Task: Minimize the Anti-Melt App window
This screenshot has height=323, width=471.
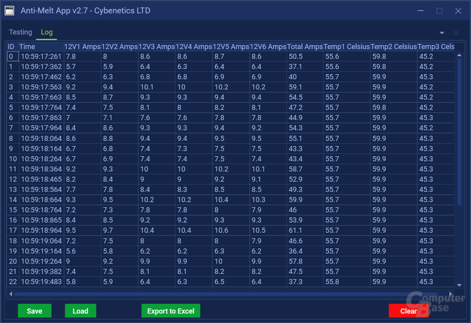Action: click(x=420, y=11)
